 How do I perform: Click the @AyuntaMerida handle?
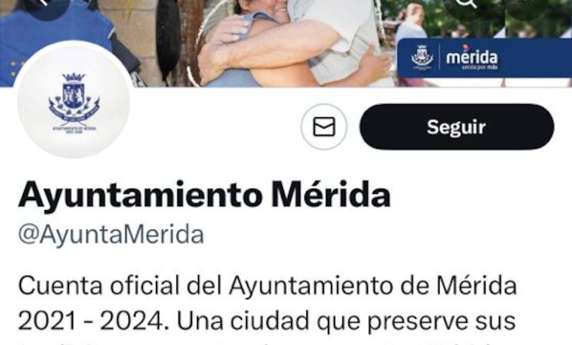click(111, 235)
